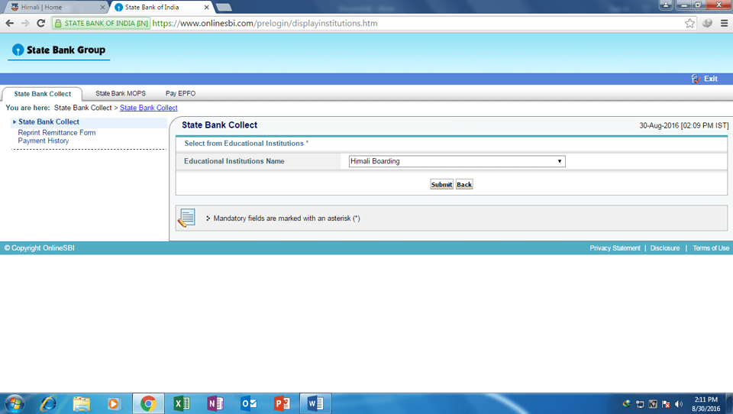
Task: Click the Chrome user profile button
Action: coord(666,5)
